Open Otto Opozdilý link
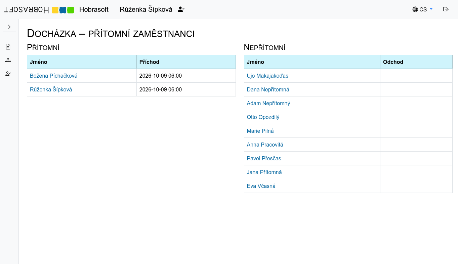 (263, 117)
